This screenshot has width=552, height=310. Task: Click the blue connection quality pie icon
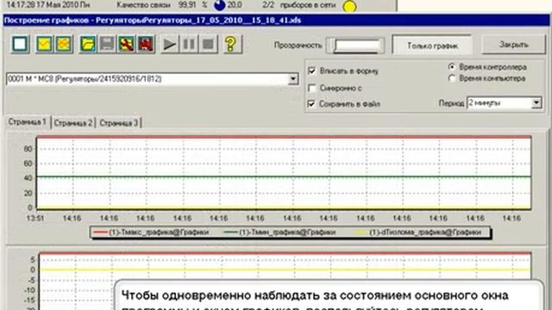point(220,5)
